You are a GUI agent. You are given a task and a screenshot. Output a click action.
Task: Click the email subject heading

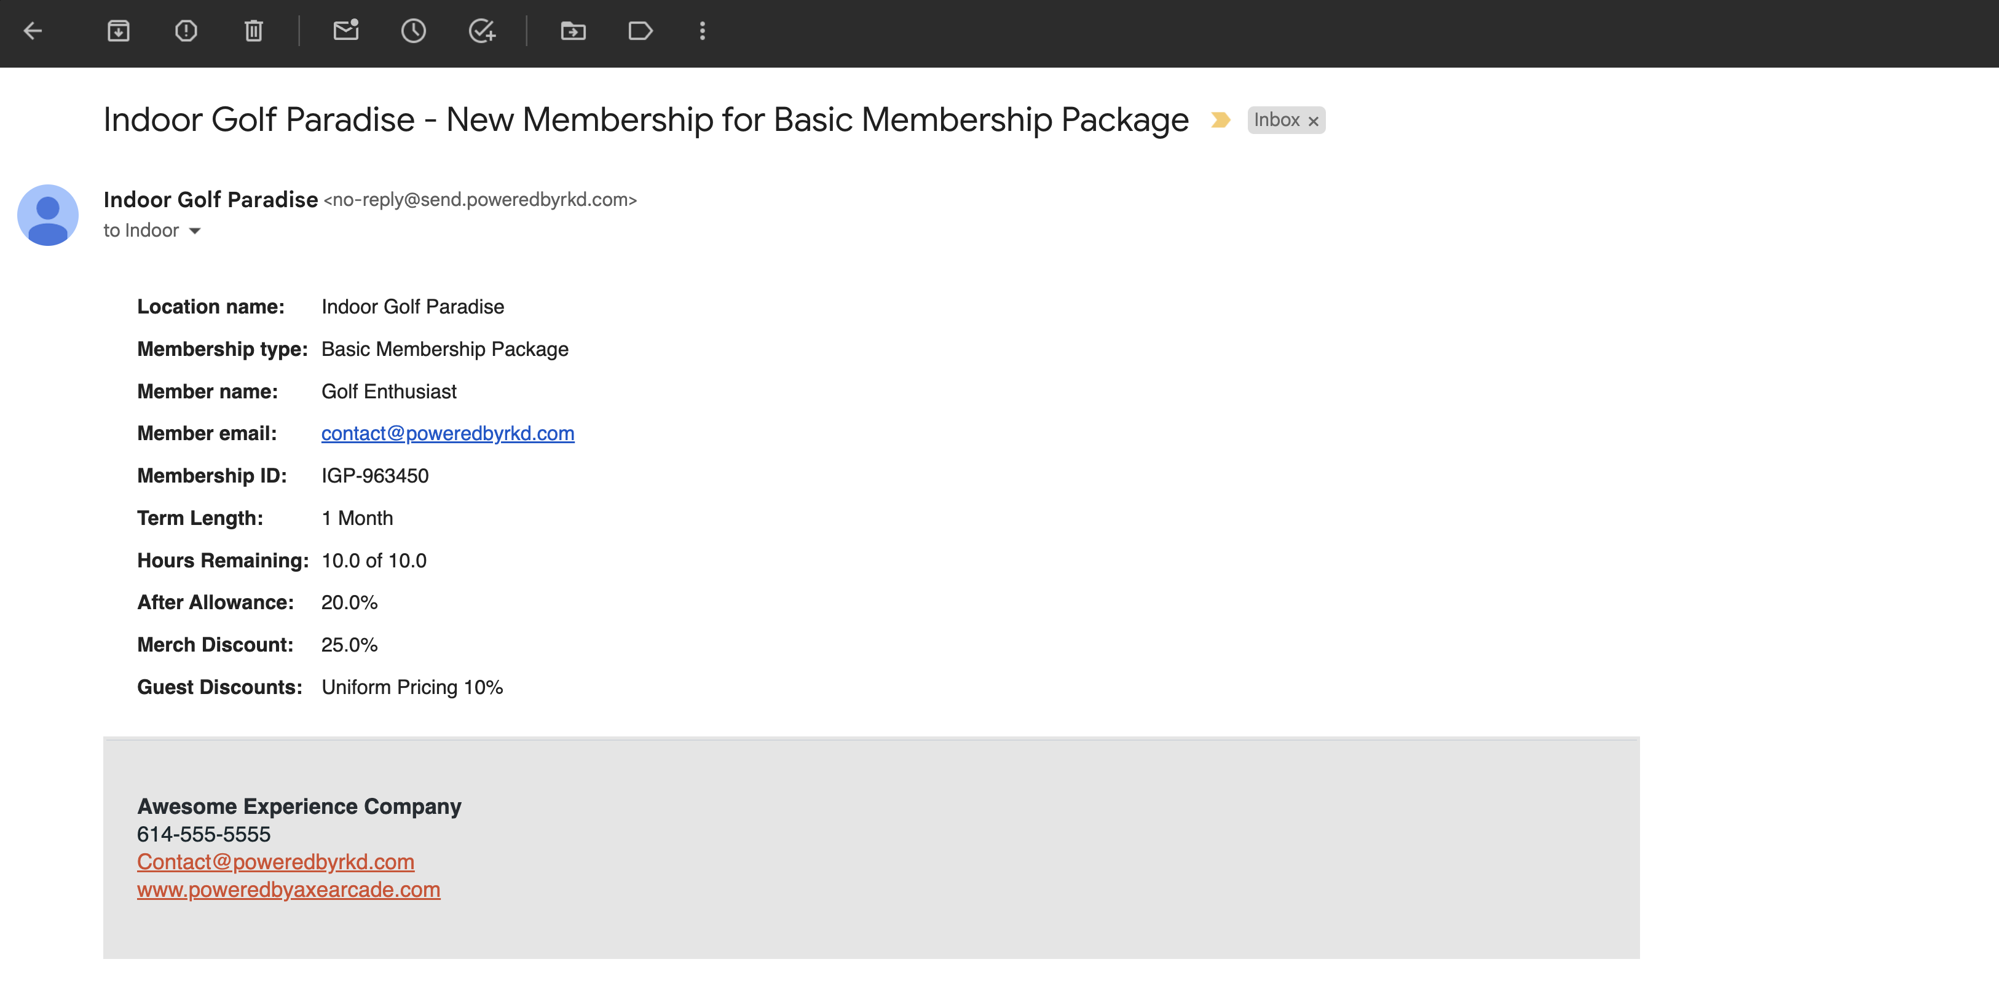click(x=645, y=120)
